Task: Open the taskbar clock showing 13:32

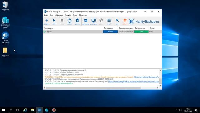Action: coord(188,110)
